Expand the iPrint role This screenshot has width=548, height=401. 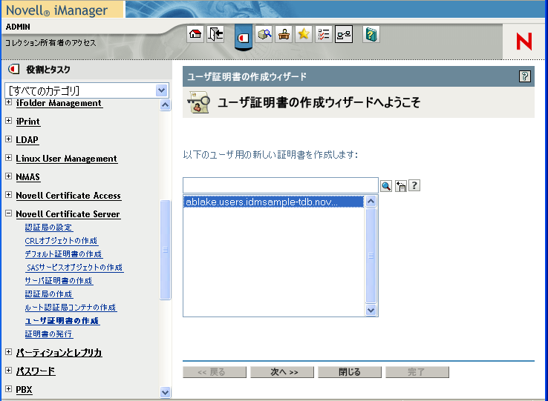(x=9, y=120)
